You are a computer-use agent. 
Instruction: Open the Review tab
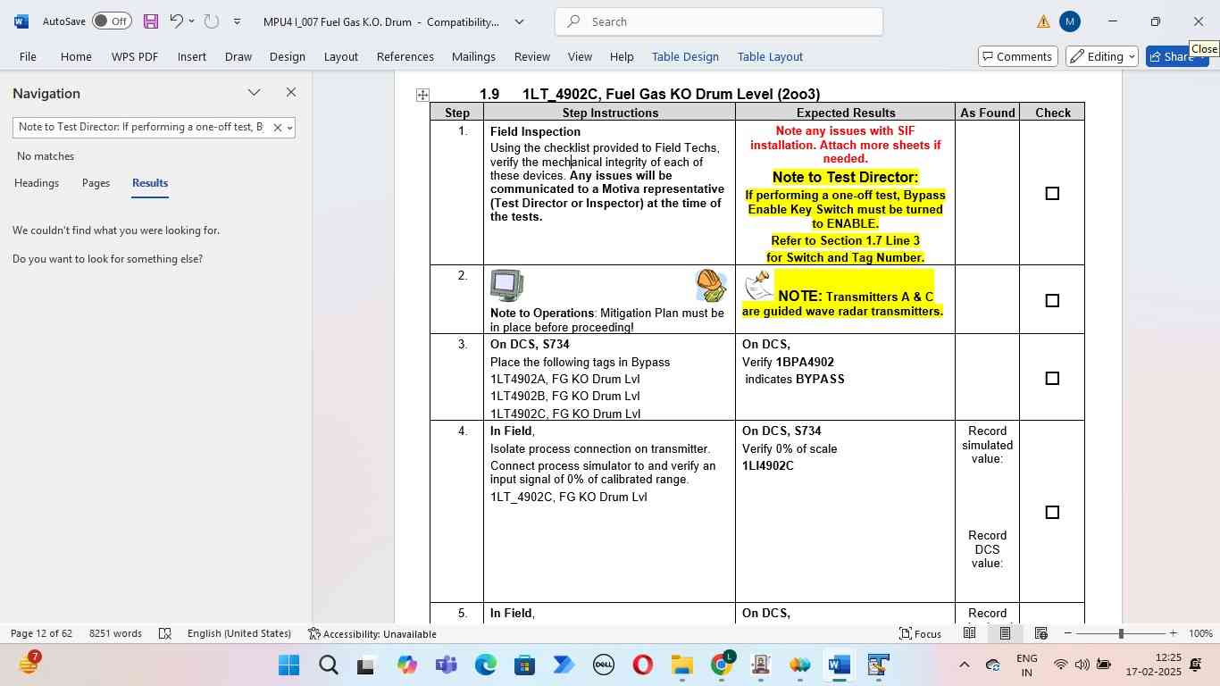click(x=532, y=56)
